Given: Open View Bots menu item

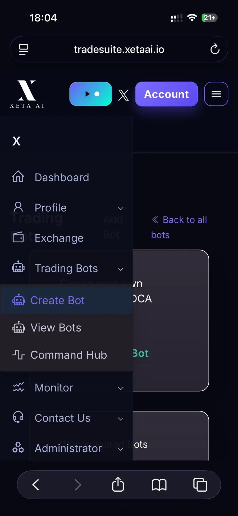Looking at the screenshot, I should pyautogui.click(x=56, y=328).
